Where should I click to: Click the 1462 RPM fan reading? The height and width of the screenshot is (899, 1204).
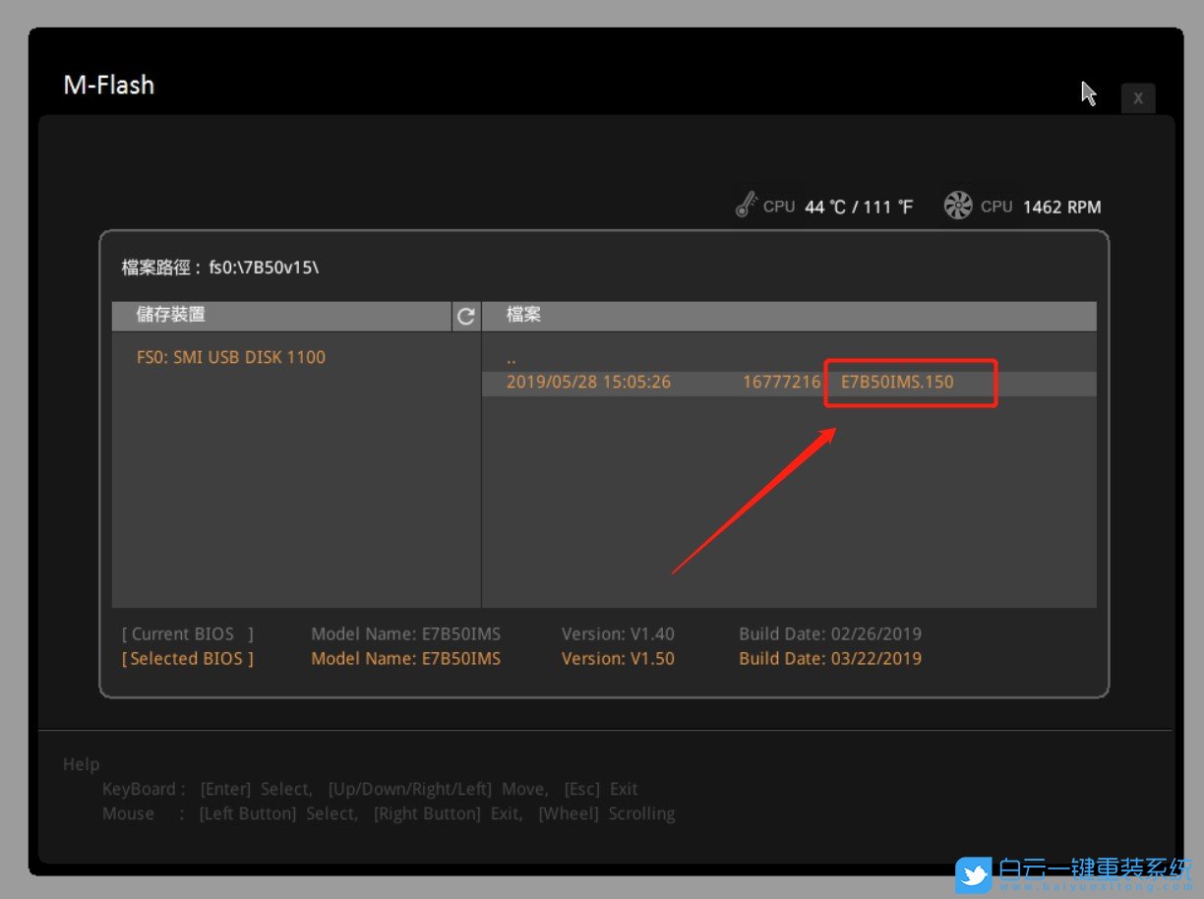(x=1061, y=207)
